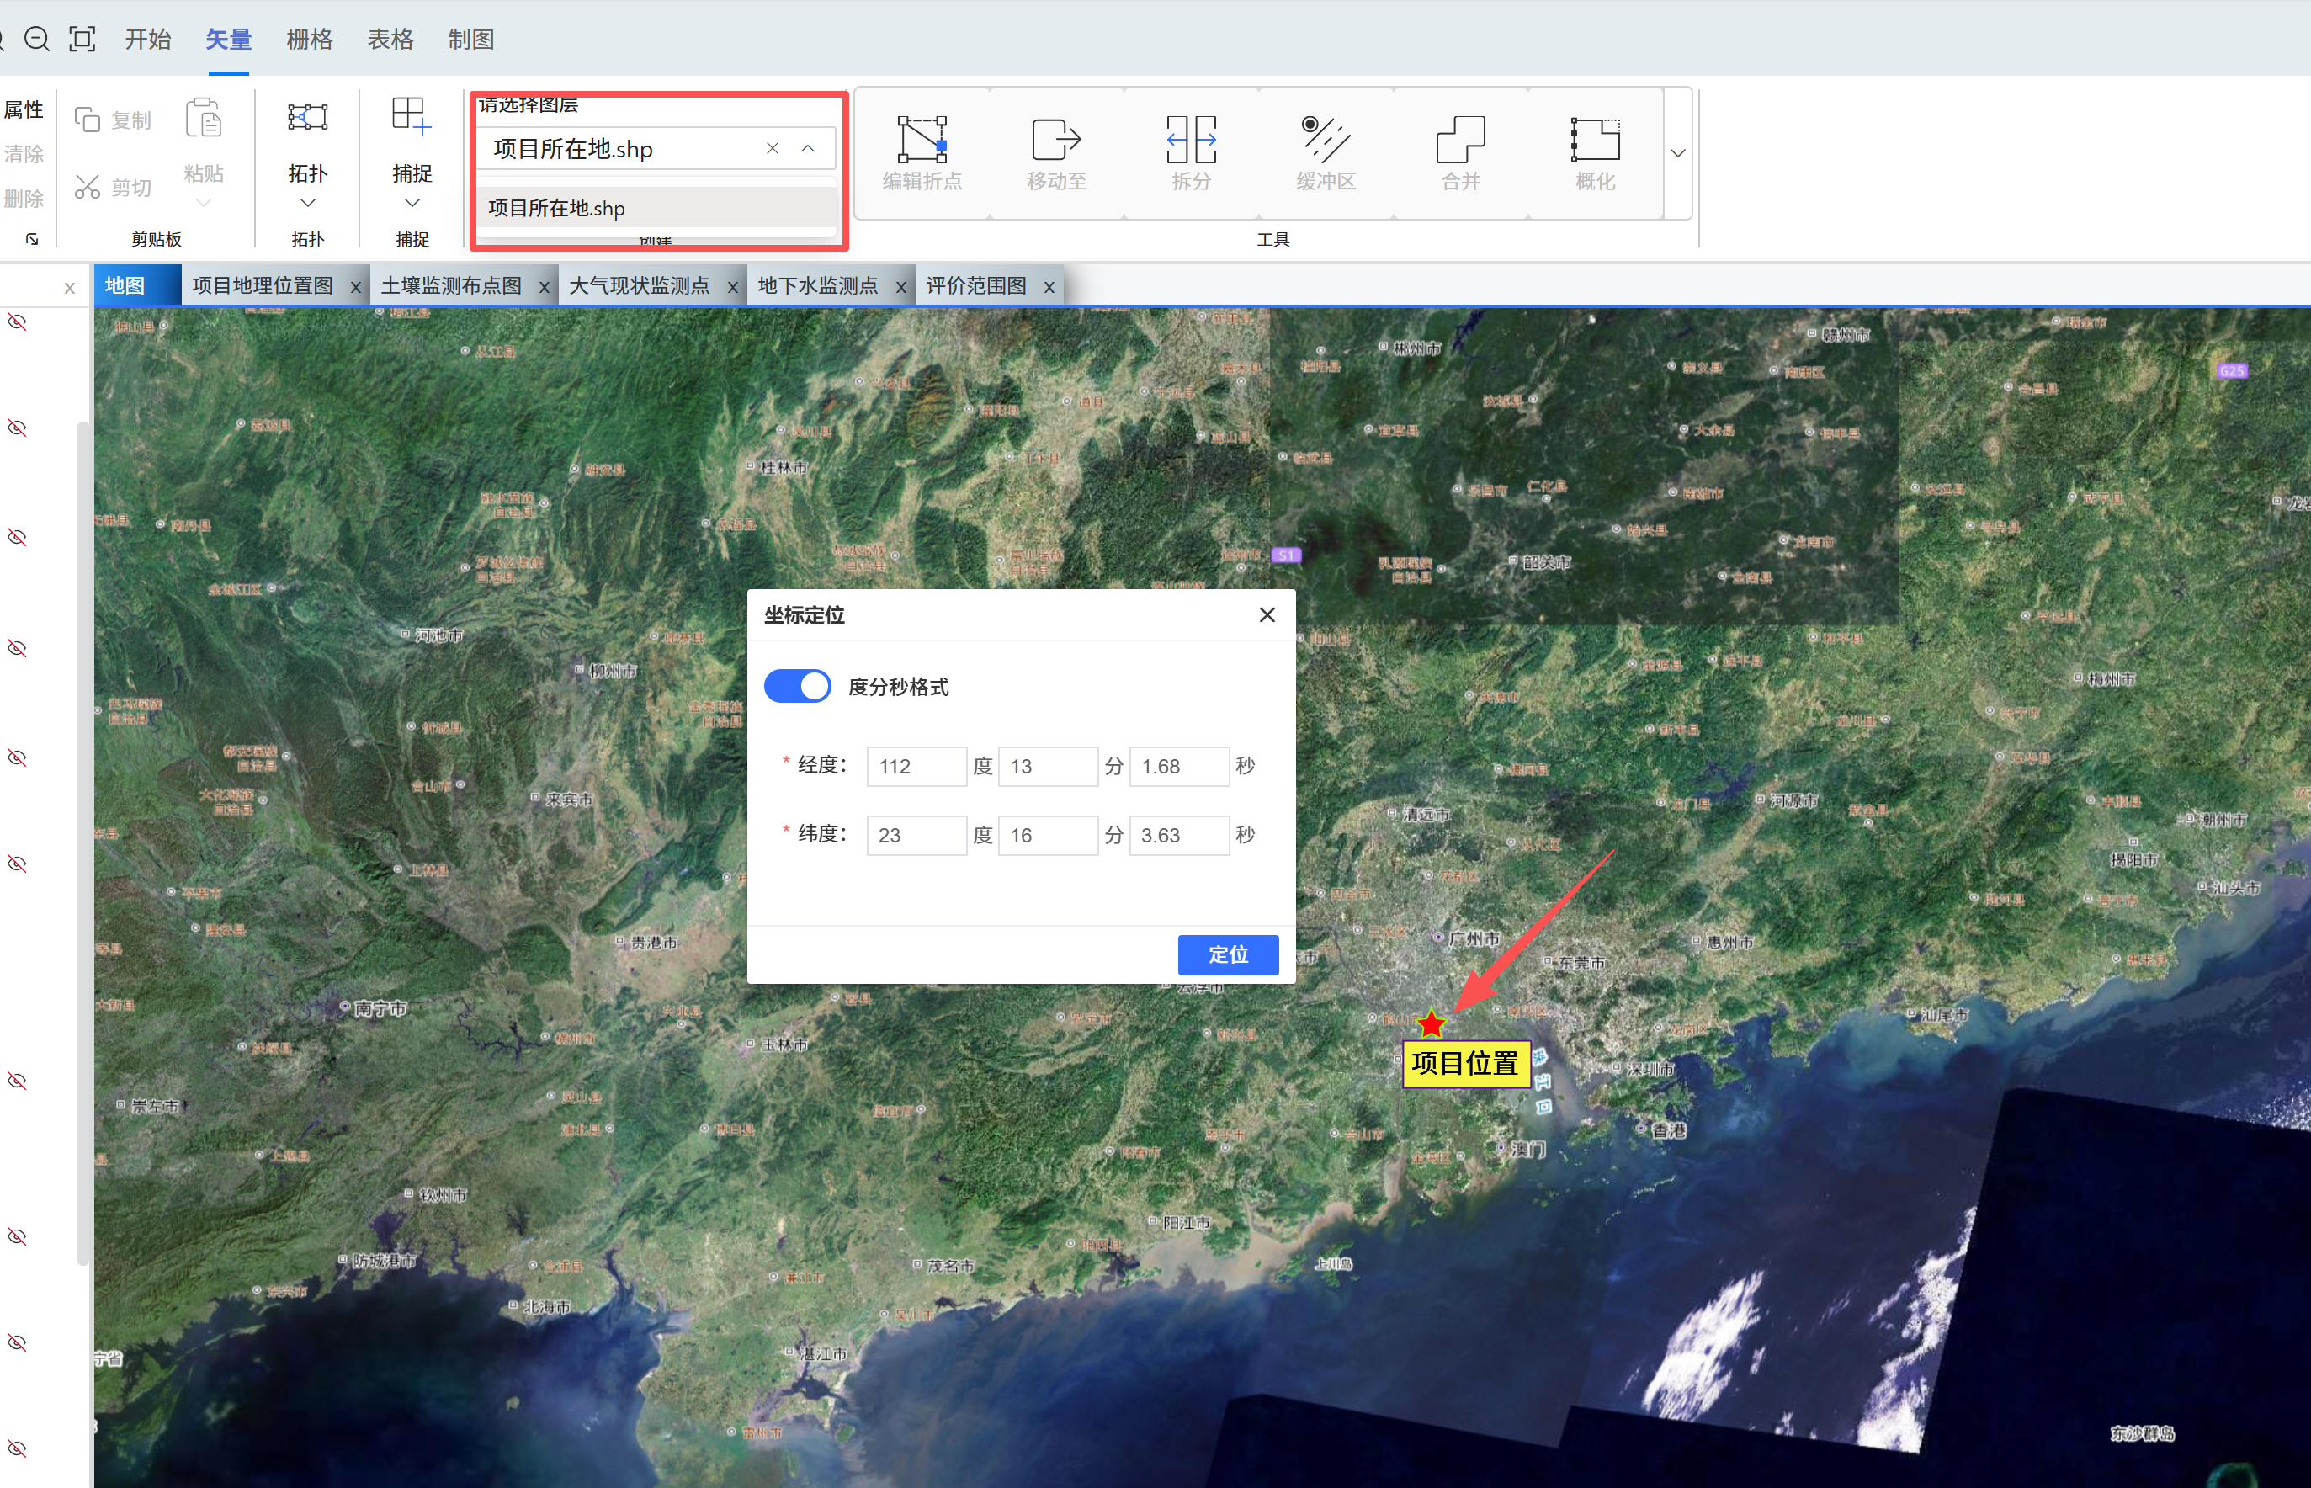Choose 项目所在地.shp from dropdown list
2311x1488 pixels.
pyautogui.click(x=557, y=209)
